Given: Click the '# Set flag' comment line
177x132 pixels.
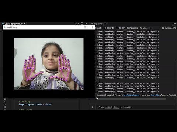Looking at the screenshot, I should pyautogui.click(x=24, y=102).
